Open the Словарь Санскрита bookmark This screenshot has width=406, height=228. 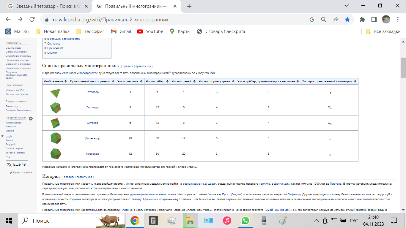[x=221, y=31]
